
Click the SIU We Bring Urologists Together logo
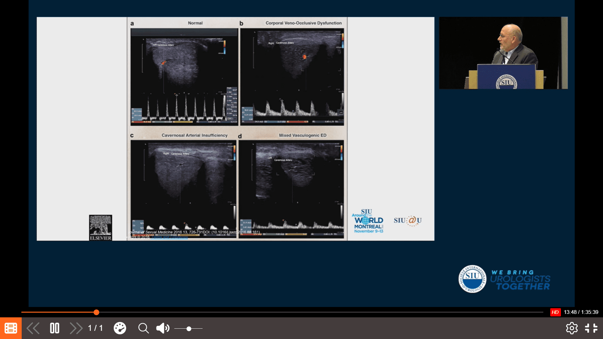coord(504,279)
